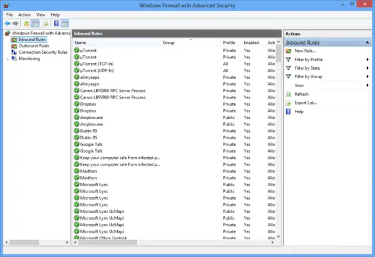Collapse the Inbound Rules actions section
This screenshot has height=257, width=375.
pos(367,43)
